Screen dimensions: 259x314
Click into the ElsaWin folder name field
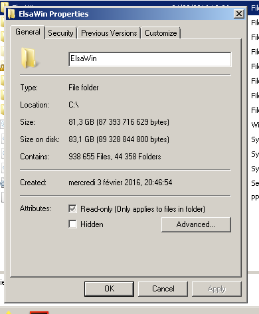(x=150, y=59)
